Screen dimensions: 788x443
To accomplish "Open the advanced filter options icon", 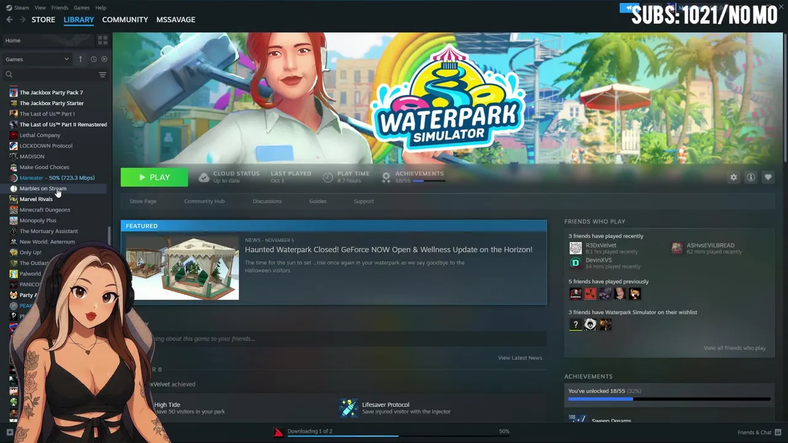I will (102, 74).
